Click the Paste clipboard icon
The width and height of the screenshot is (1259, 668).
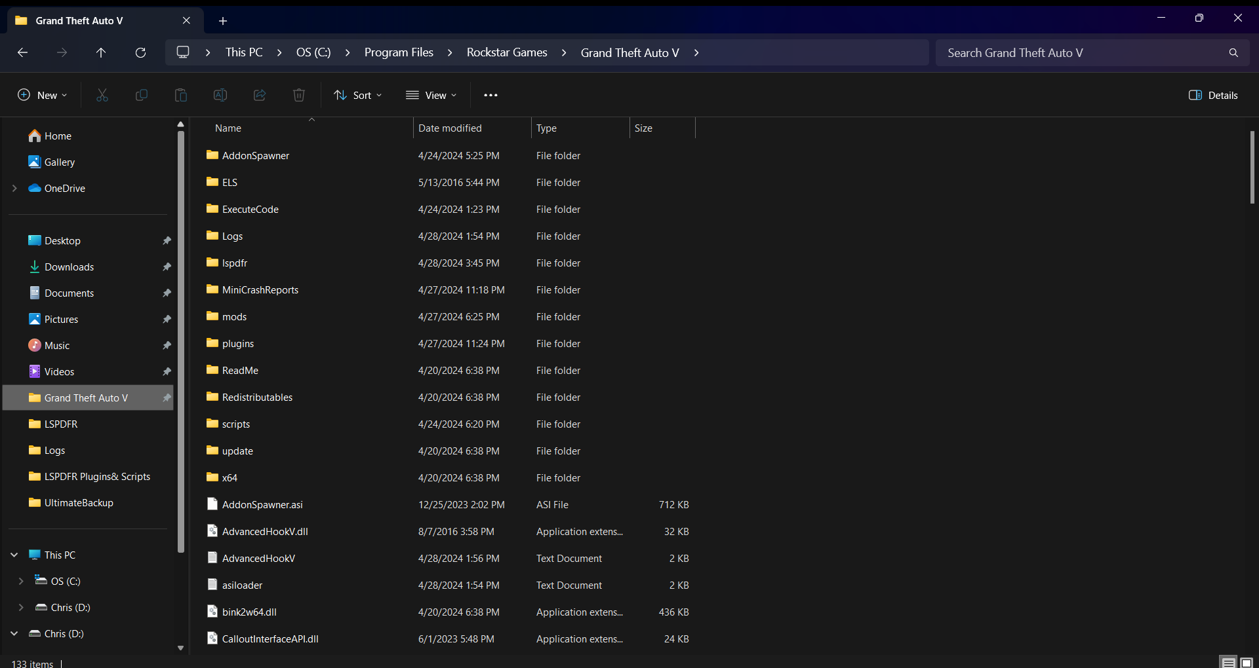coord(180,95)
